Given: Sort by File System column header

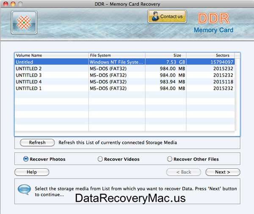Looking at the screenshot, I should (x=117, y=55).
